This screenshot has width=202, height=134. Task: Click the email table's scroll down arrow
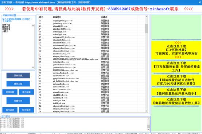click(x=146, y=111)
